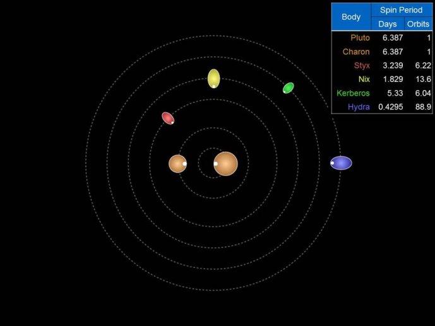Click Pluto's 6.387 days value
The width and height of the screenshot is (435, 326).
pyautogui.click(x=393, y=38)
